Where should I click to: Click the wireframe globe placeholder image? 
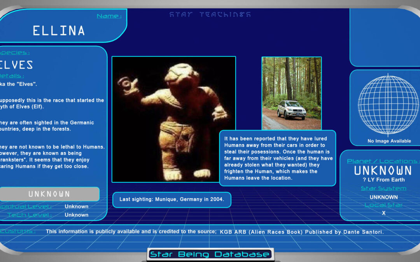(383, 105)
